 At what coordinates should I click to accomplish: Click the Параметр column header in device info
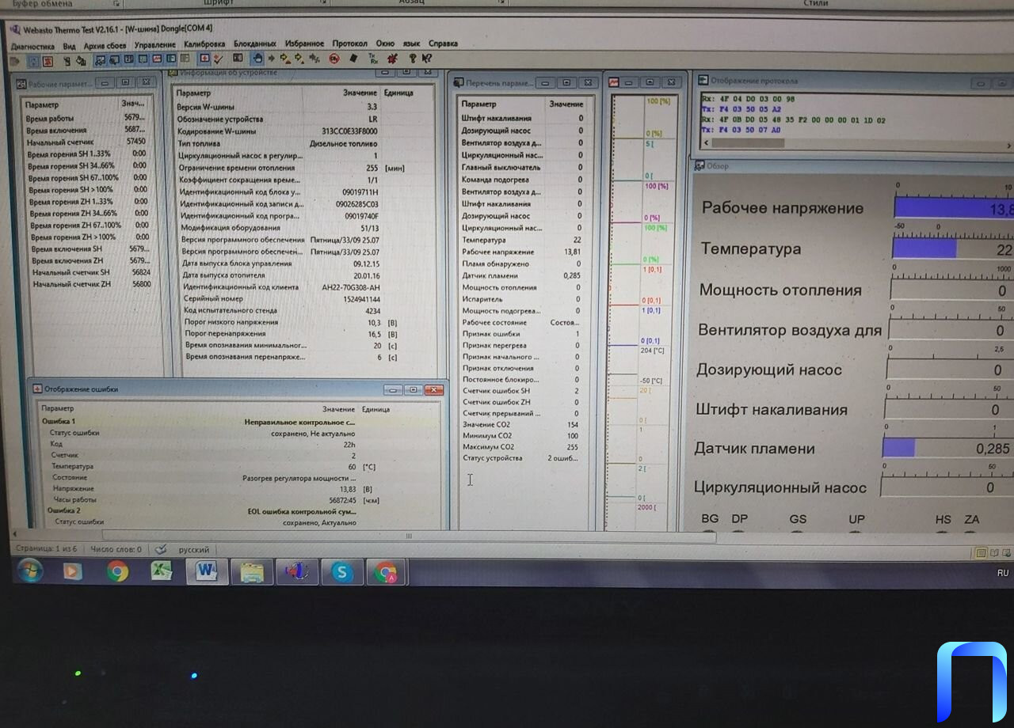coord(194,93)
